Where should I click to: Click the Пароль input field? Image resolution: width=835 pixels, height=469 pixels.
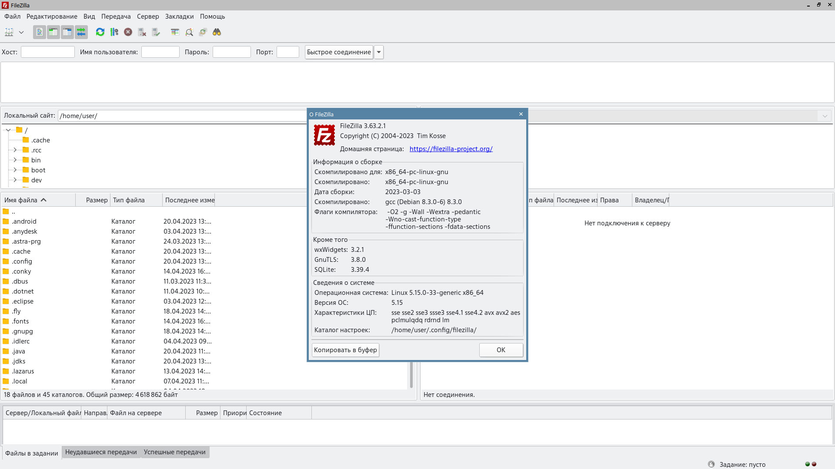point(232,52)
